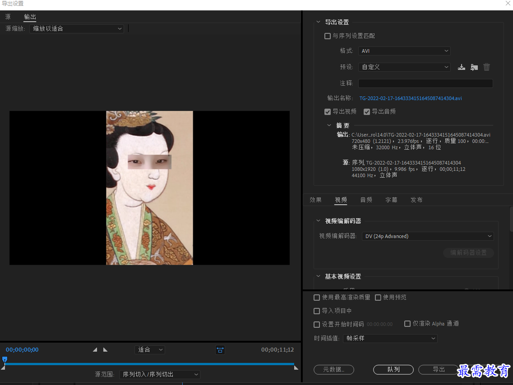Click the set in point triangle icon
Image resolution: width=513 pixels, height=385 pixels.
(x=95, y=350)
